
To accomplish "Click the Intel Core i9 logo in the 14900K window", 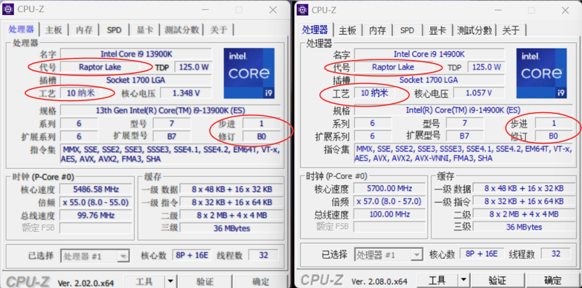I will pos(542,73).
